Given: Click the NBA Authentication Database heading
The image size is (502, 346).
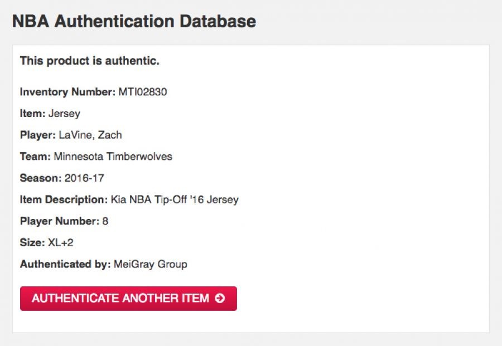Looking at the screenshot, I should click(x=134, y=21).
